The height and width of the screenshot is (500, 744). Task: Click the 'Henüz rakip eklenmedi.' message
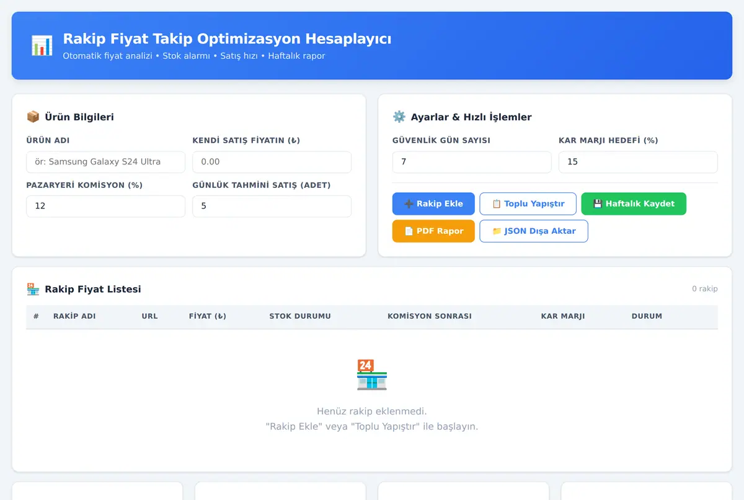coord(372,411)
